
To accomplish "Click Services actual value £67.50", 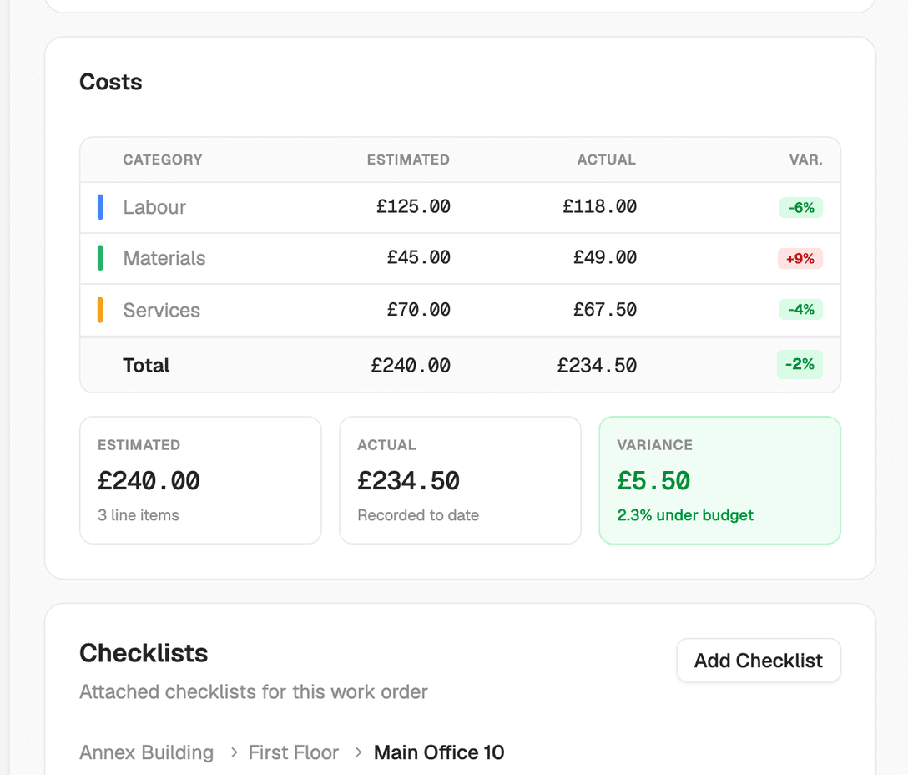I will (x=605, y=310).
